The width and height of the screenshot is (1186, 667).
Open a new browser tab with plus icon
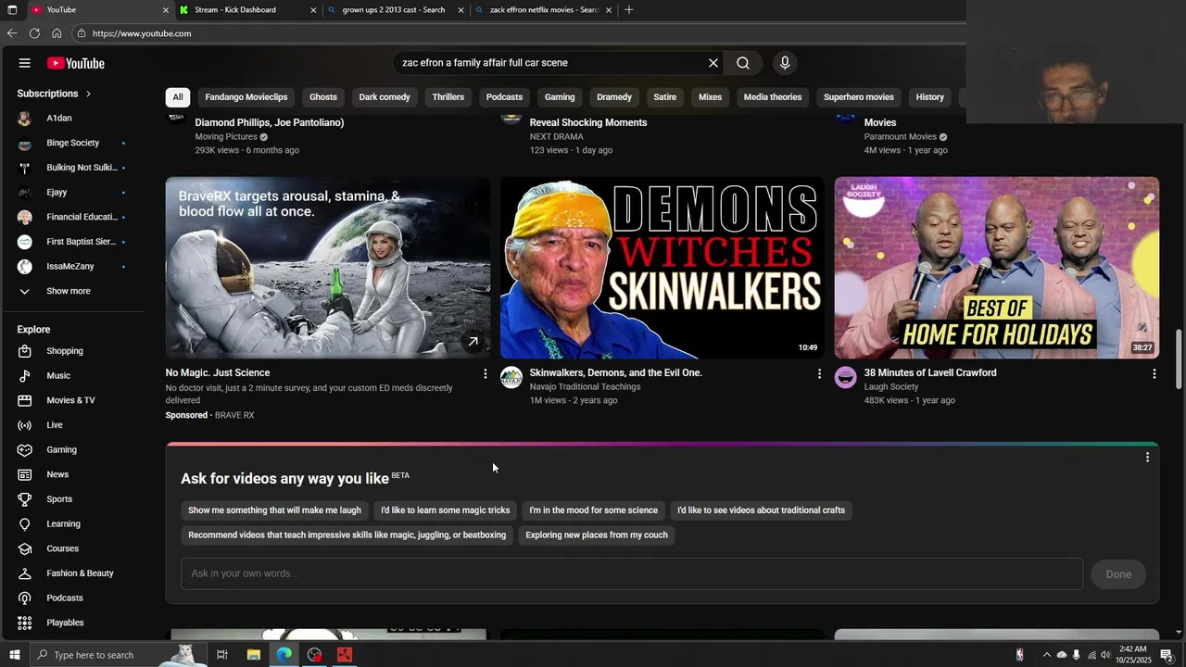click(x=629, y=10)
